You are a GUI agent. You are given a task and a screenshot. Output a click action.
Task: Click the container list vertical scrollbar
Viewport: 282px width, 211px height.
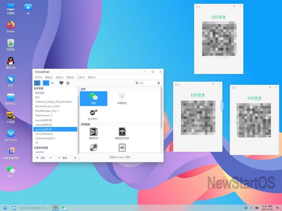point(78,124)
